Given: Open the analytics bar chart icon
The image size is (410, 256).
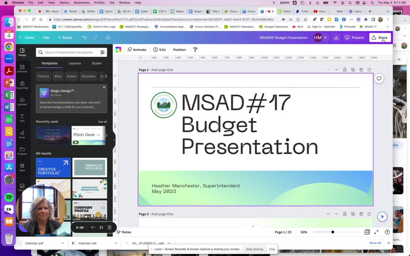Looking at the screenshot, I should tap(336, 38).
